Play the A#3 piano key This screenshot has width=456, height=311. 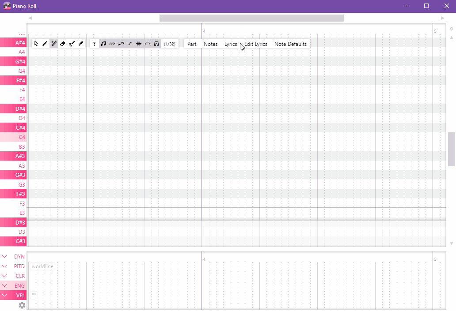click(13, 156)
